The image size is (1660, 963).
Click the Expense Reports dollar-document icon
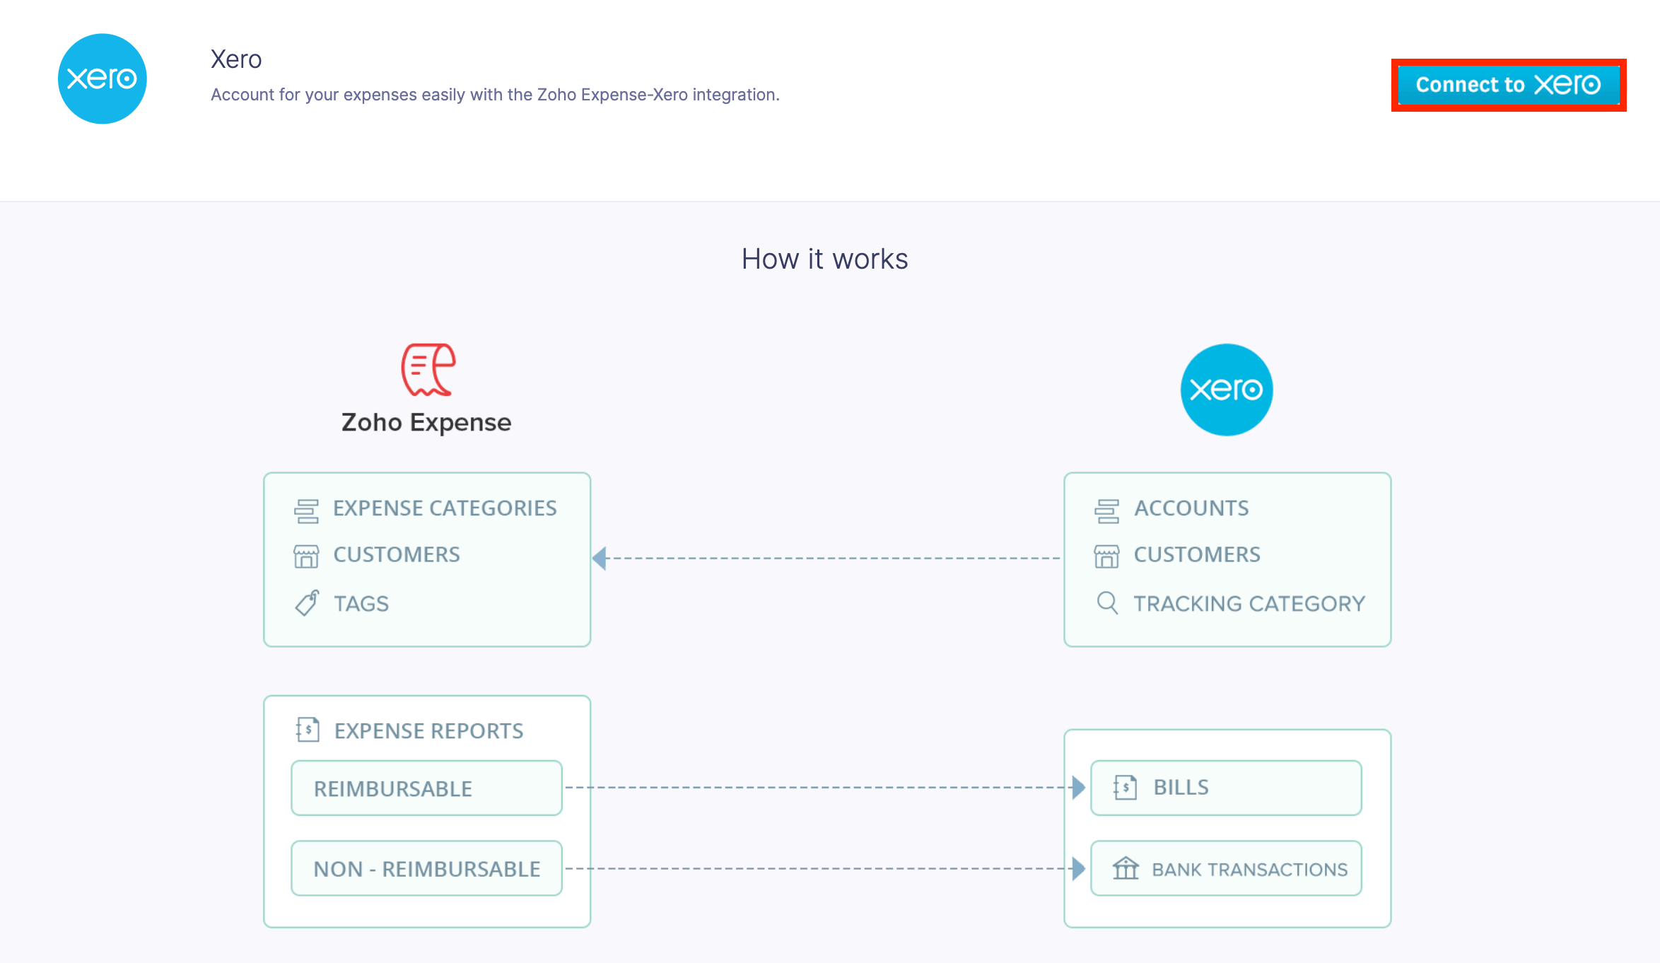click(307, 730)
